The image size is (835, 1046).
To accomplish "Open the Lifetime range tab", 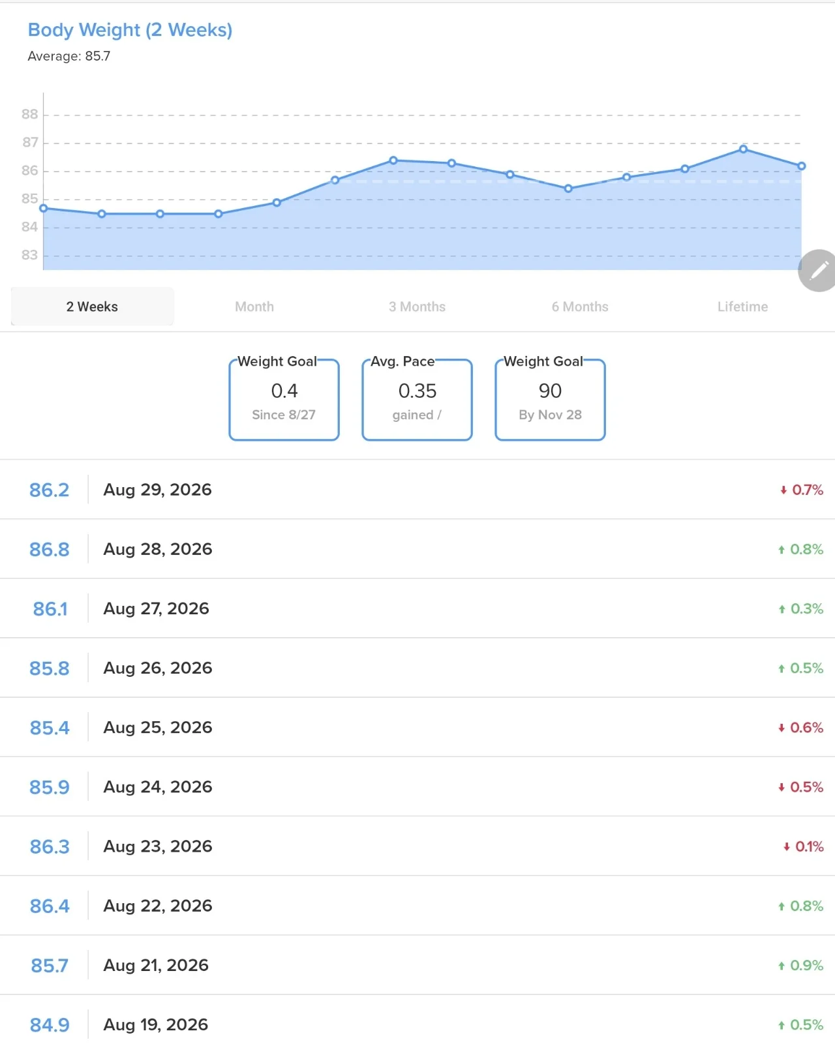I will (x=742, y=306).
